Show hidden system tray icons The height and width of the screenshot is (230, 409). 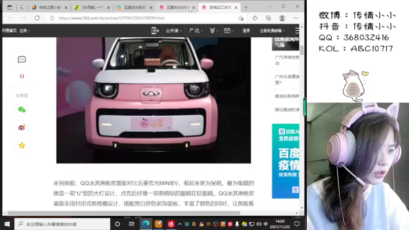click(180, 224)
